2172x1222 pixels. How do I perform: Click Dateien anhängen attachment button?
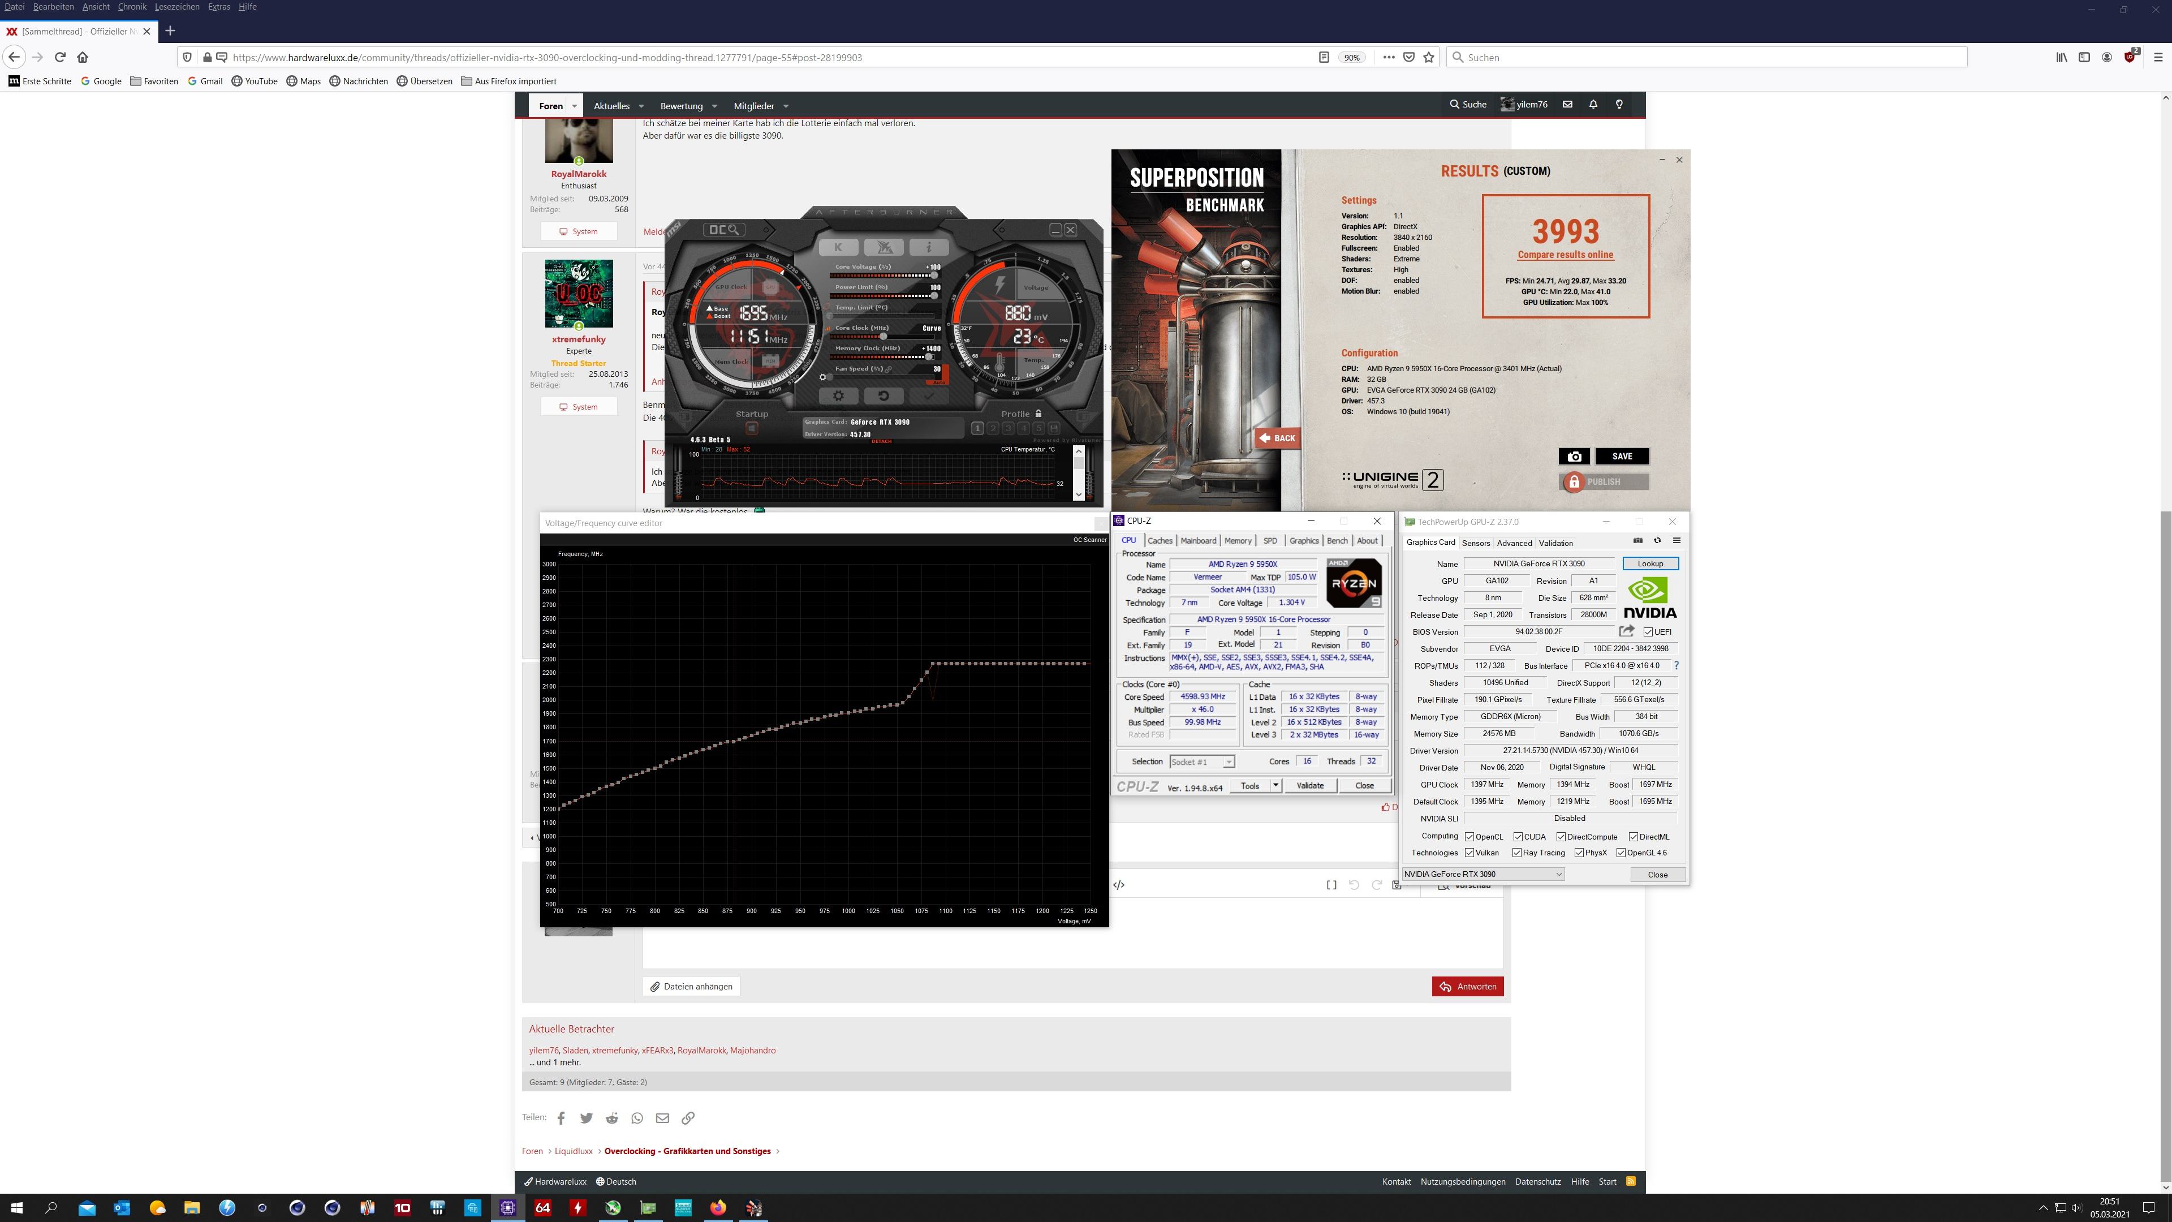point(691,987)
